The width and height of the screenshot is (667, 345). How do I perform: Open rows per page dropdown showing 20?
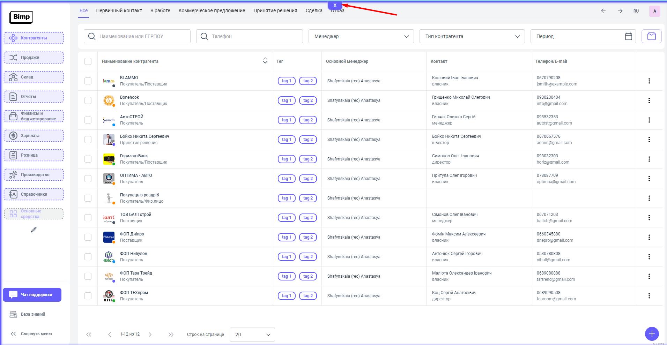(x=252, y=335)
